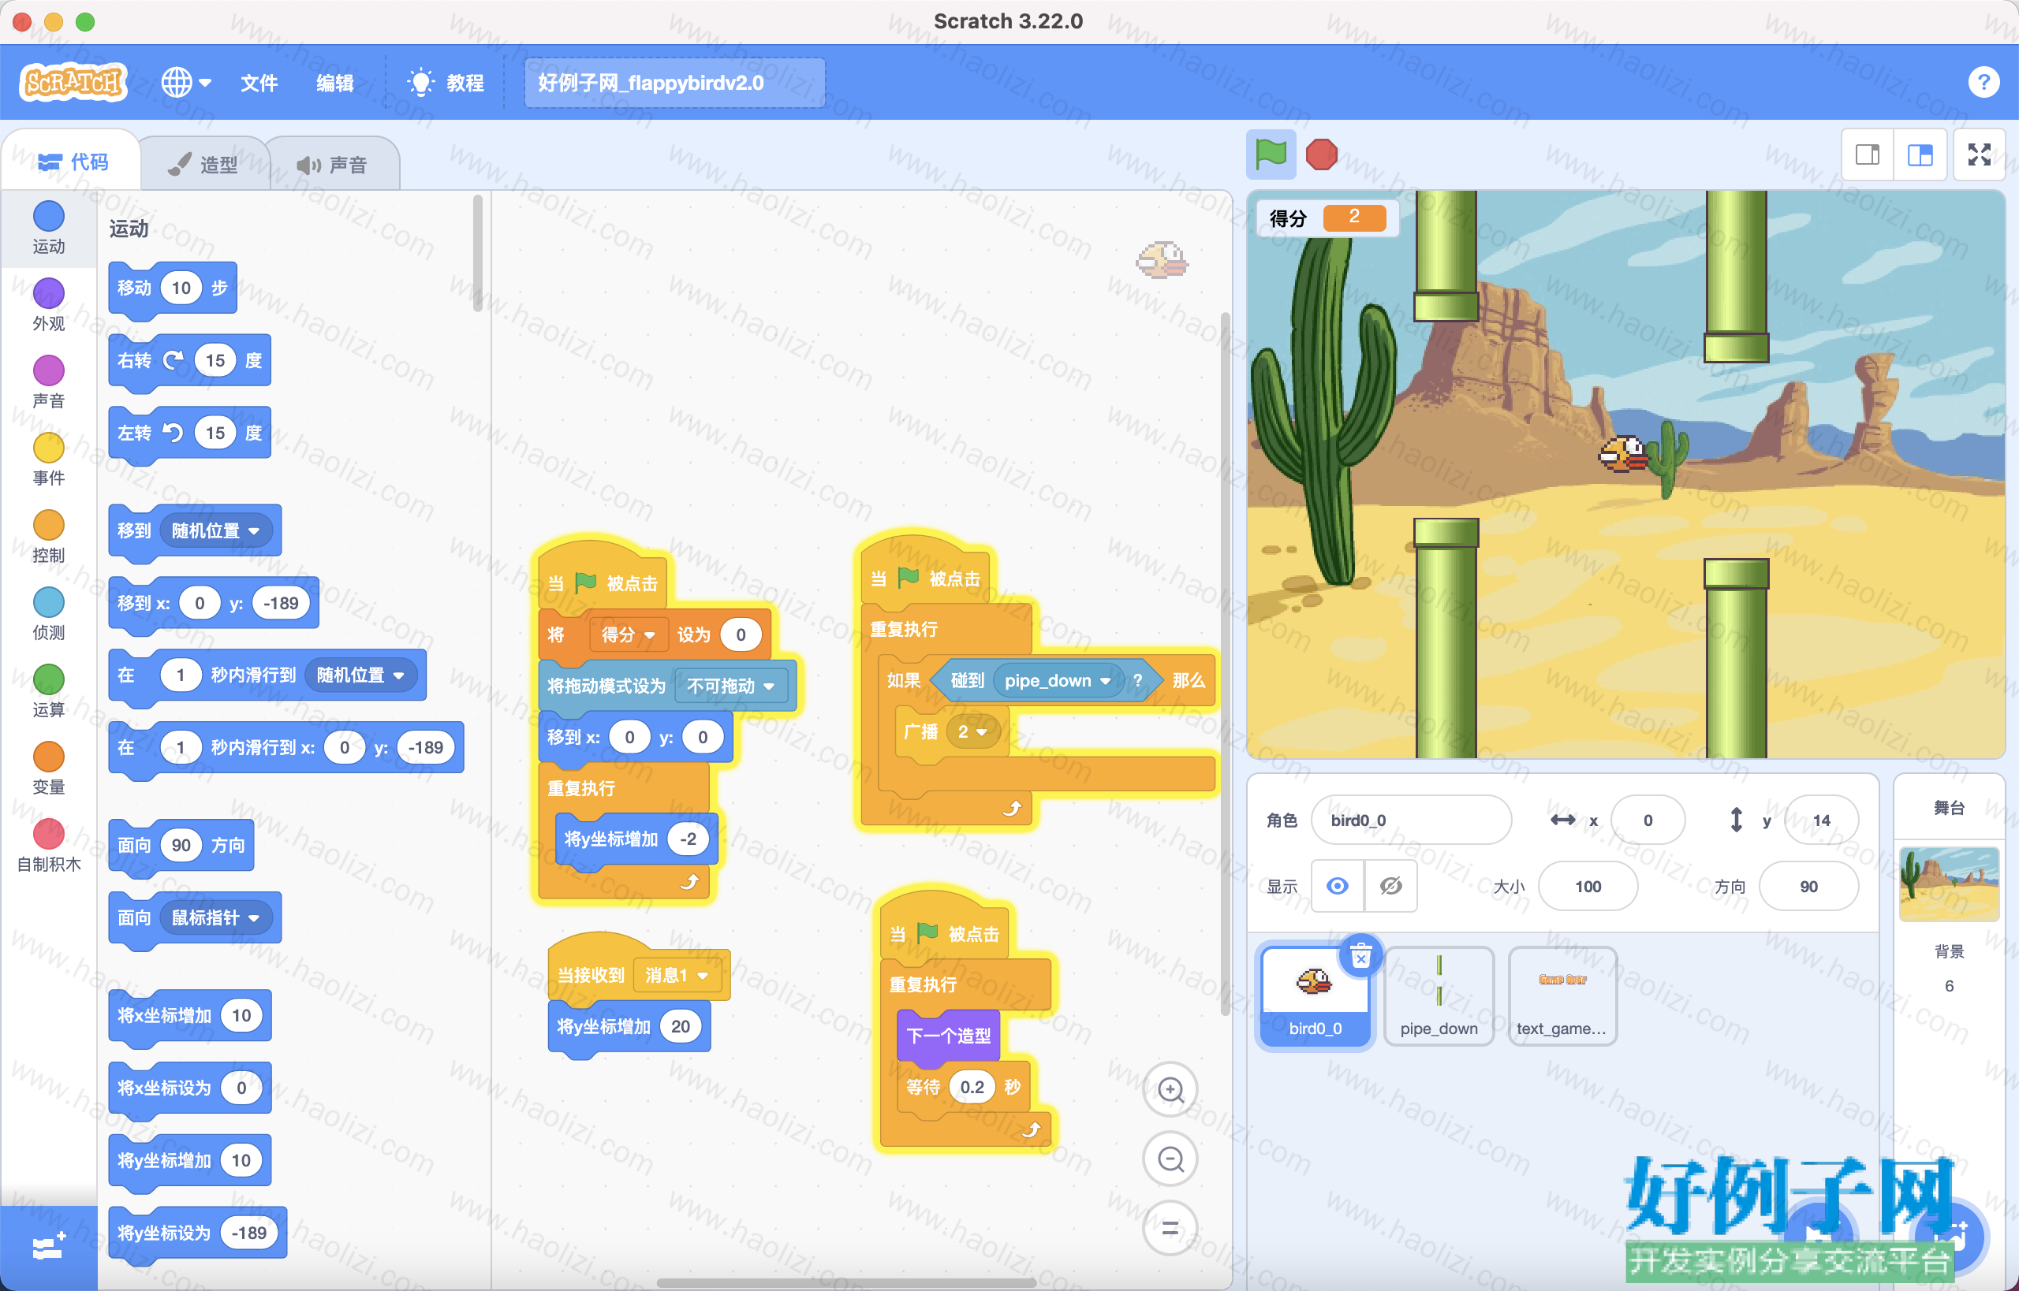Edit the sprite x position field
The height and width of the screenshot is (1291, 2019).
pyautogui.click(x=1648, y=820)
